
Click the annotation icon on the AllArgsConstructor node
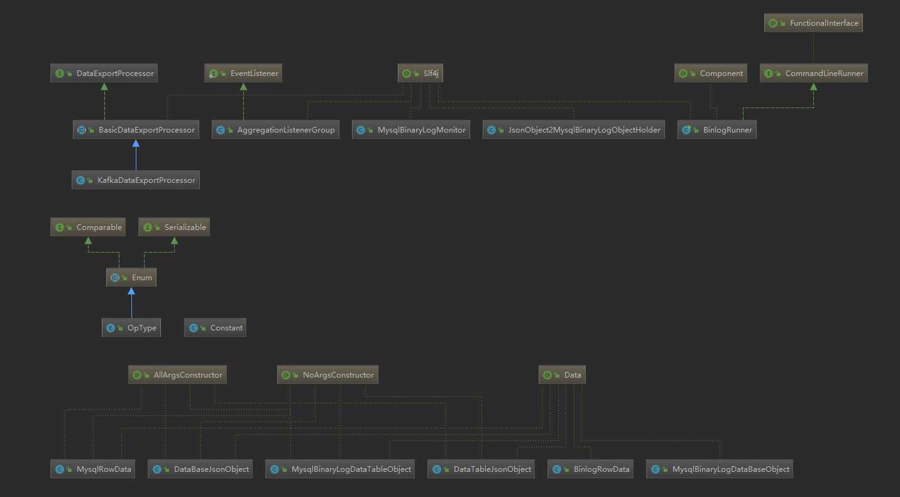point(137,375)
